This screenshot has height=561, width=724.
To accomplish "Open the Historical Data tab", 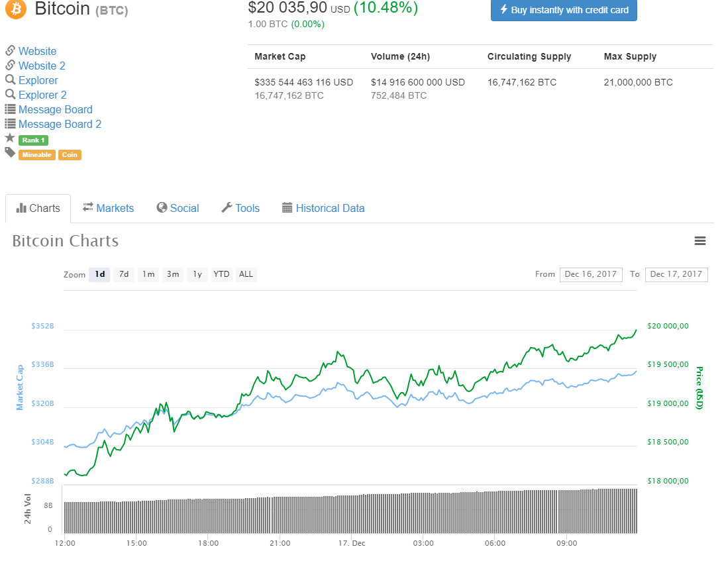I will (x=323, y=208).
